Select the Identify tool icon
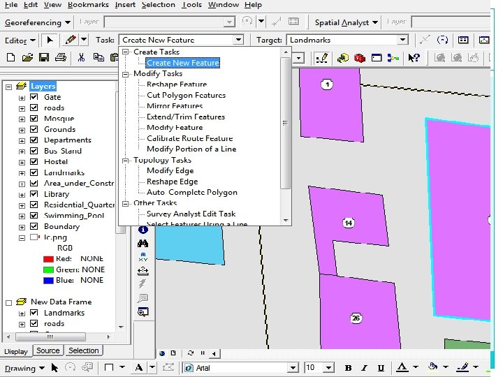The width and height of the screenshot is (503, 377). [x=143, y=230]
